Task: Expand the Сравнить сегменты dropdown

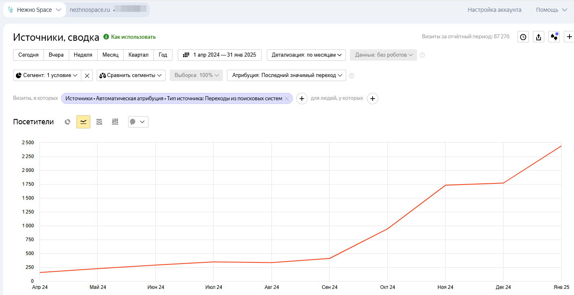Action: point(131,75)
